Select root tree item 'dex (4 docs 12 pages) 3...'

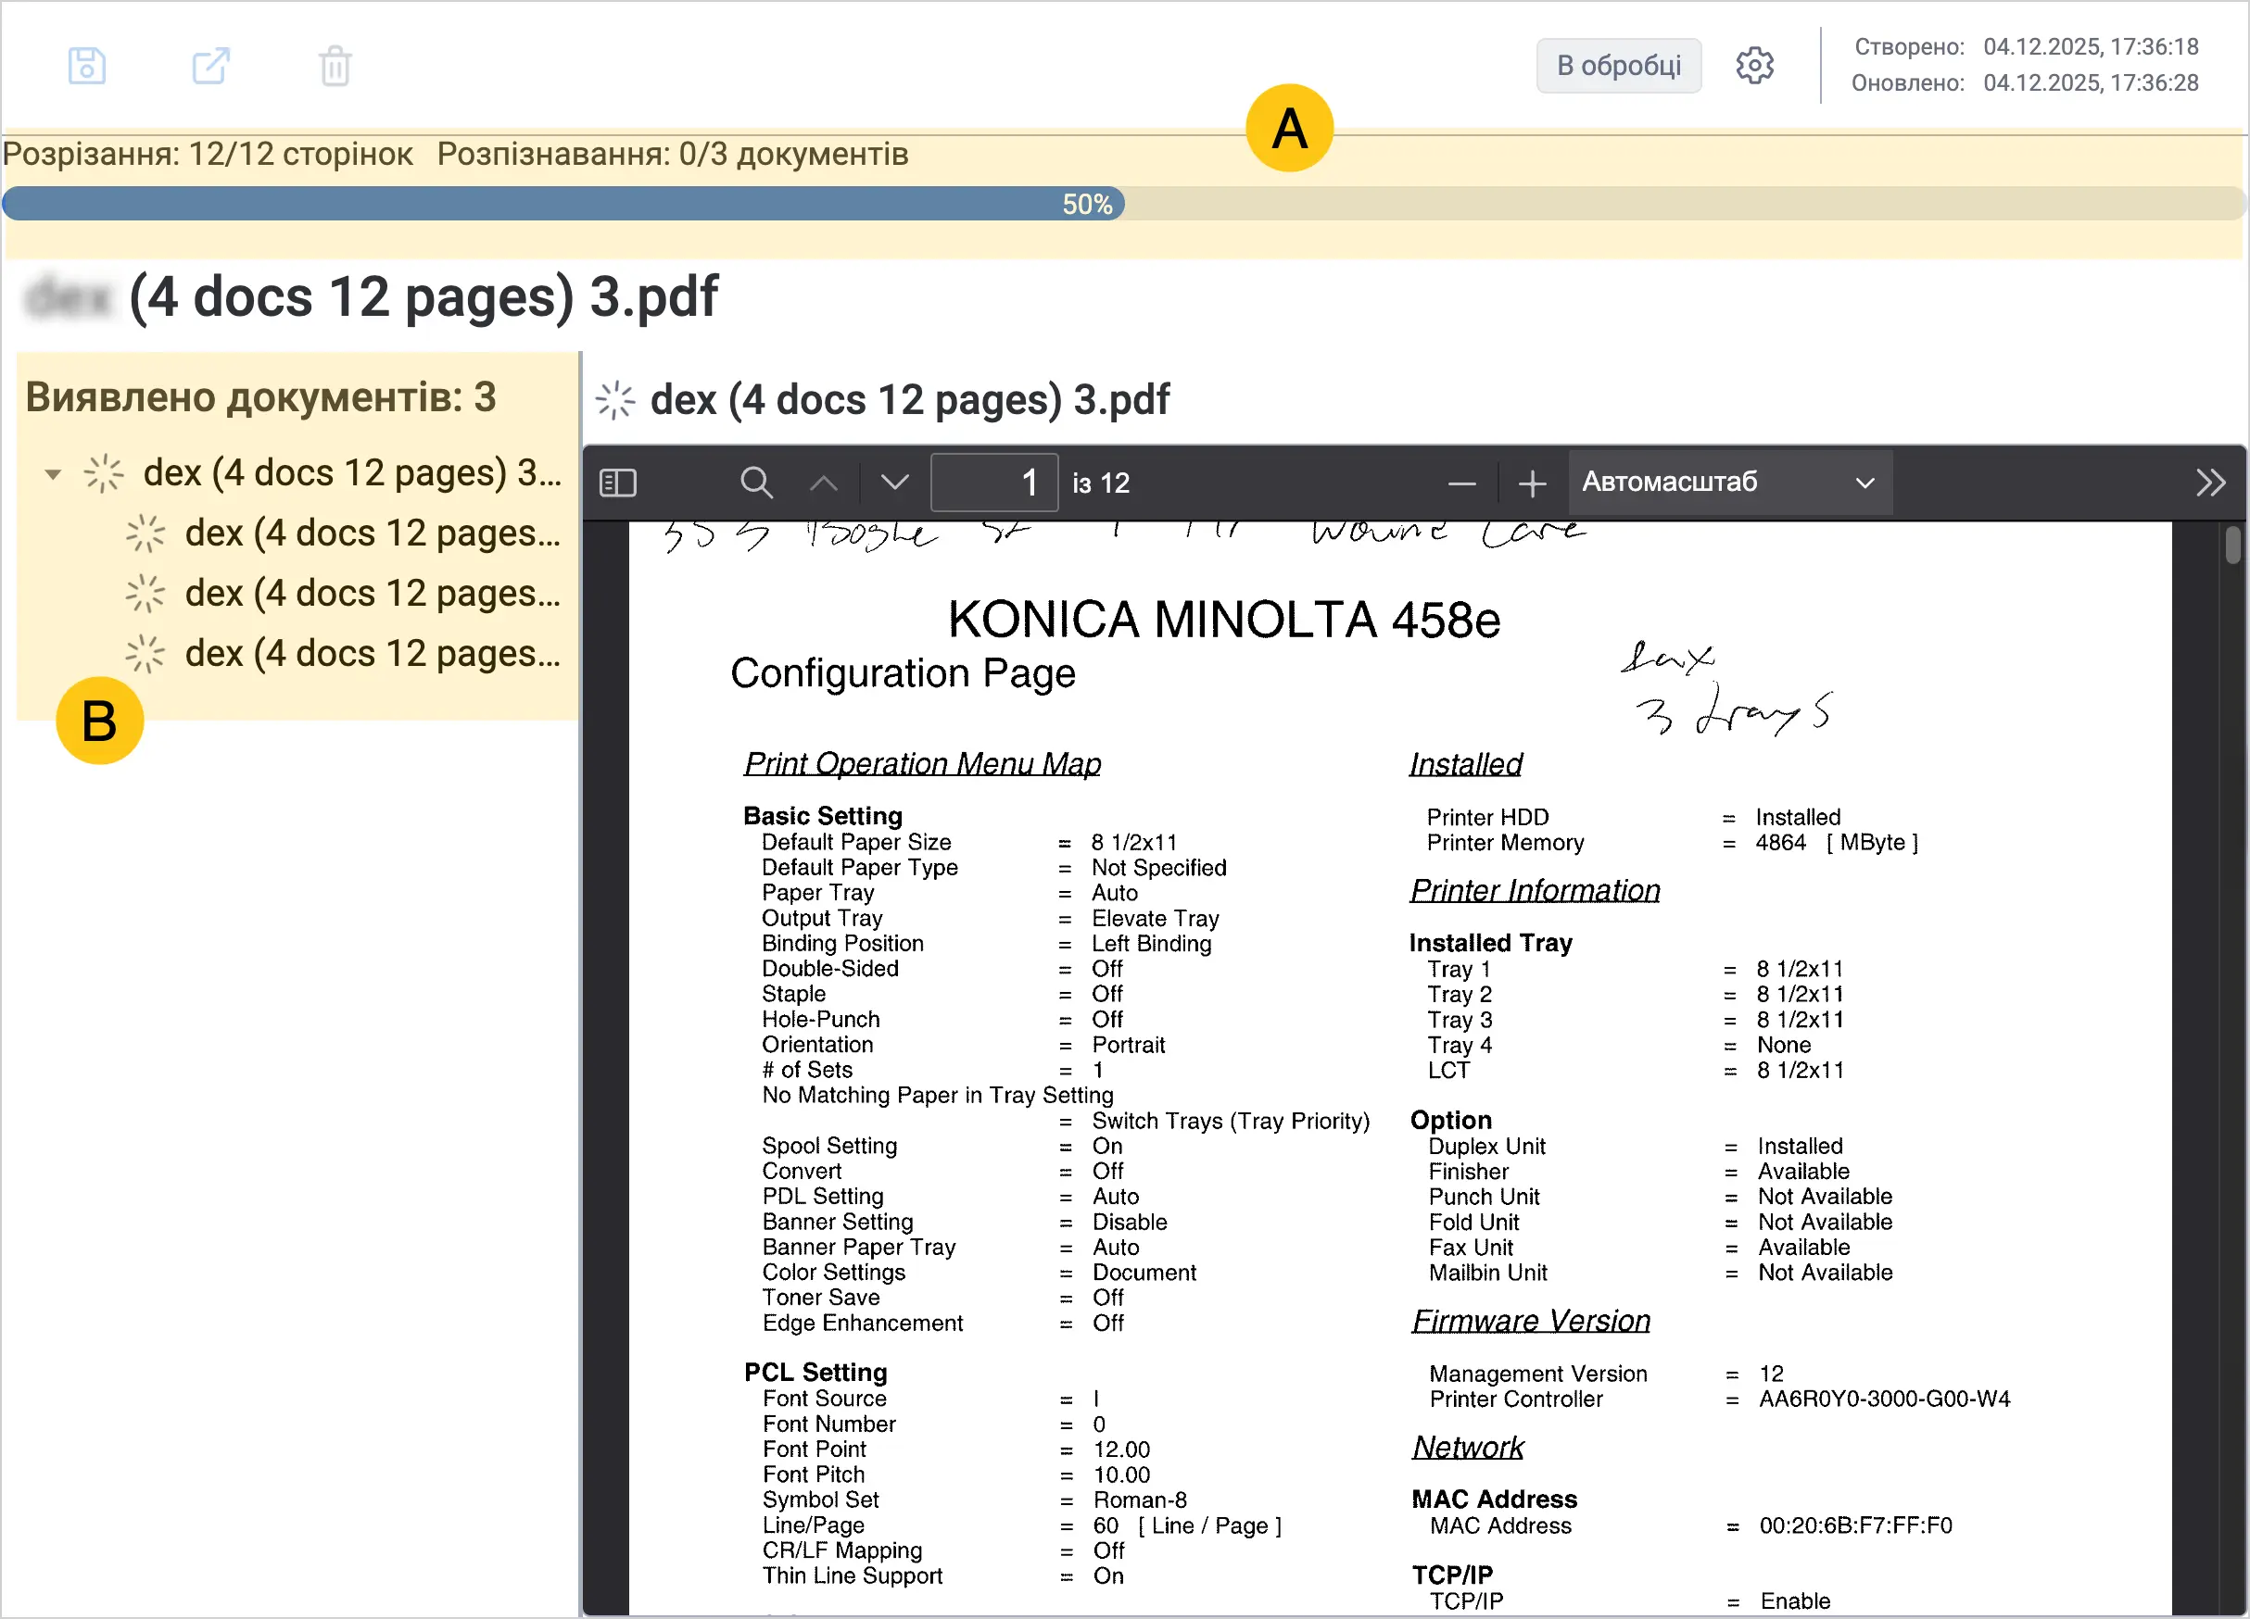[352, 473]
